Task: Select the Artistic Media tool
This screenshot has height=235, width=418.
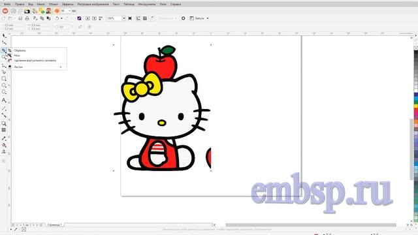Action: 4,72
